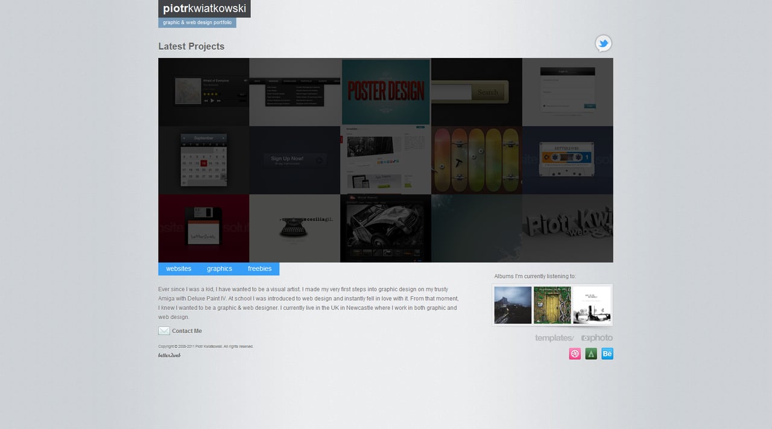Screen dimensions: 772x429
Task: Switch to the websites tab
Action: point(178,268)
